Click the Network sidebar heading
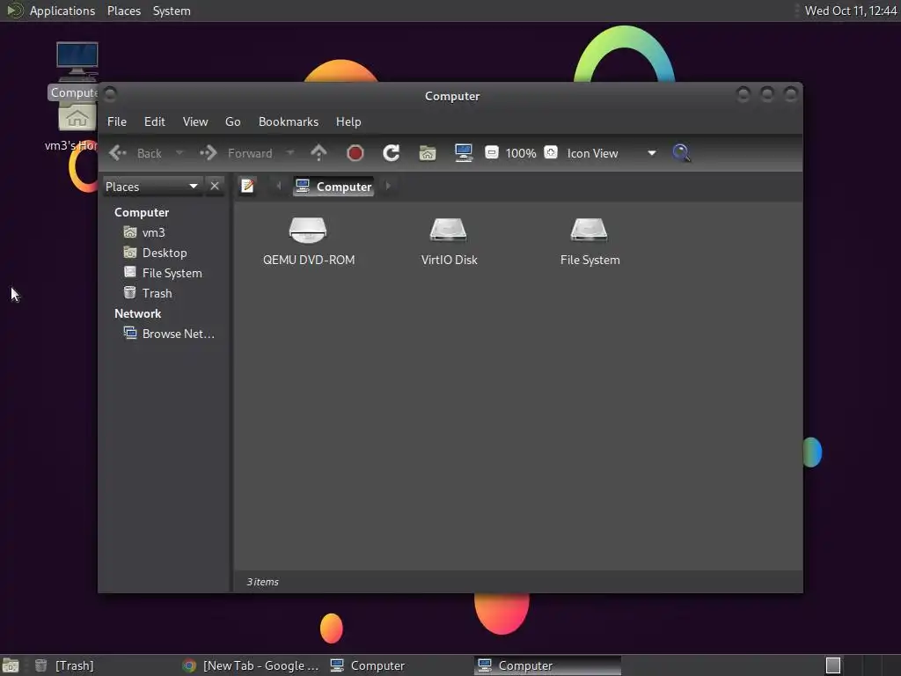Image resolution: width=901 pixels, height=676 pixels. (137, 314)
